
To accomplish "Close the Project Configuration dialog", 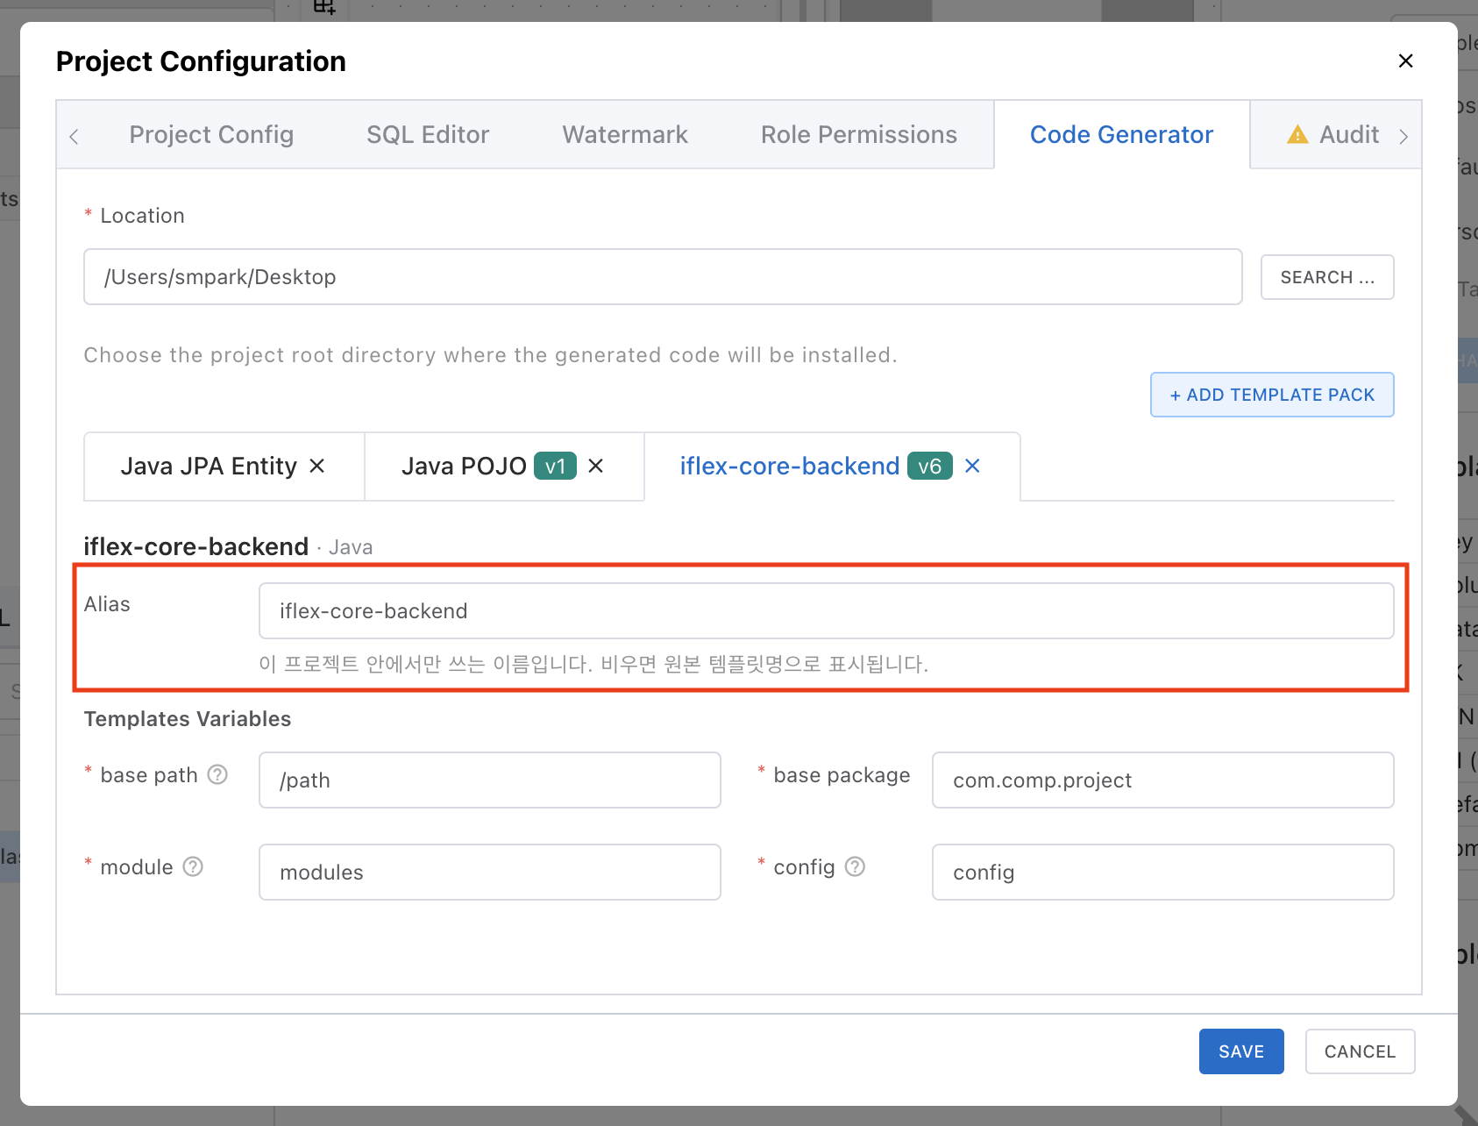I will pyautogui.click(x=1405, y=61).
